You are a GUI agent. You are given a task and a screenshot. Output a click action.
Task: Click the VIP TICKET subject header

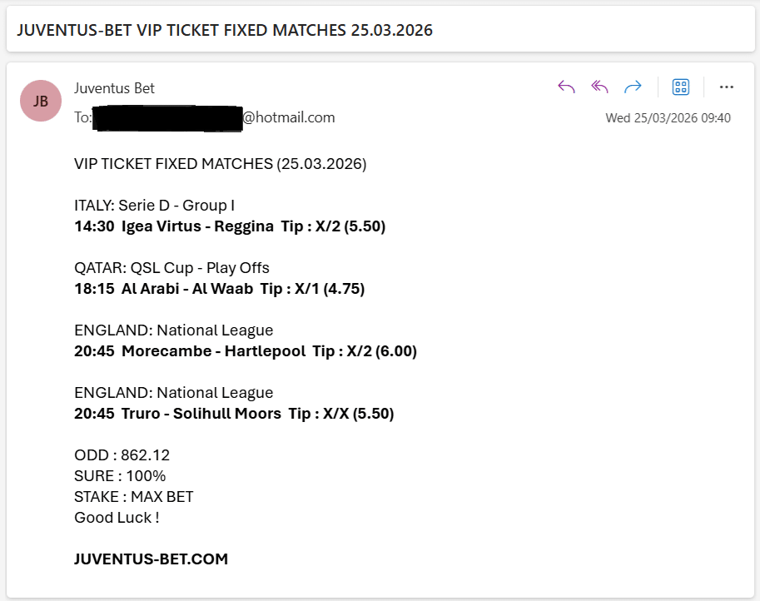(x=226, y=30)
